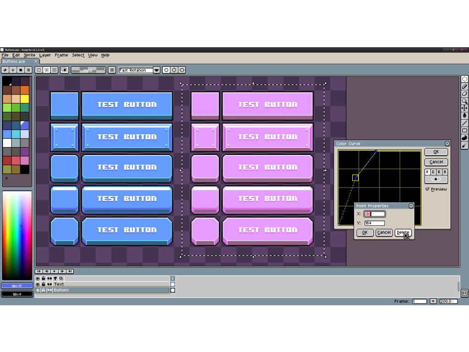Toggle the lock on Buttons layer
This screenshot has width=469, height=352.
(44, 290)
